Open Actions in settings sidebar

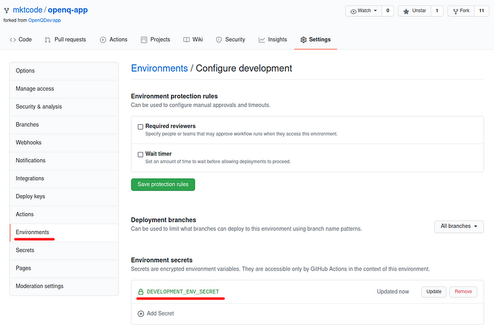click(x=64, y=214)
